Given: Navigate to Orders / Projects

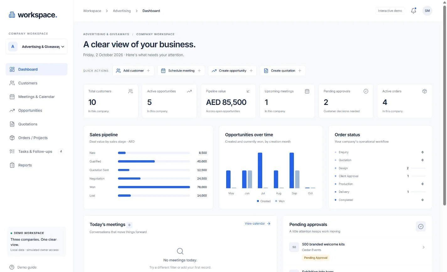Looking at the screenshot, I should [x=36, y=138].
